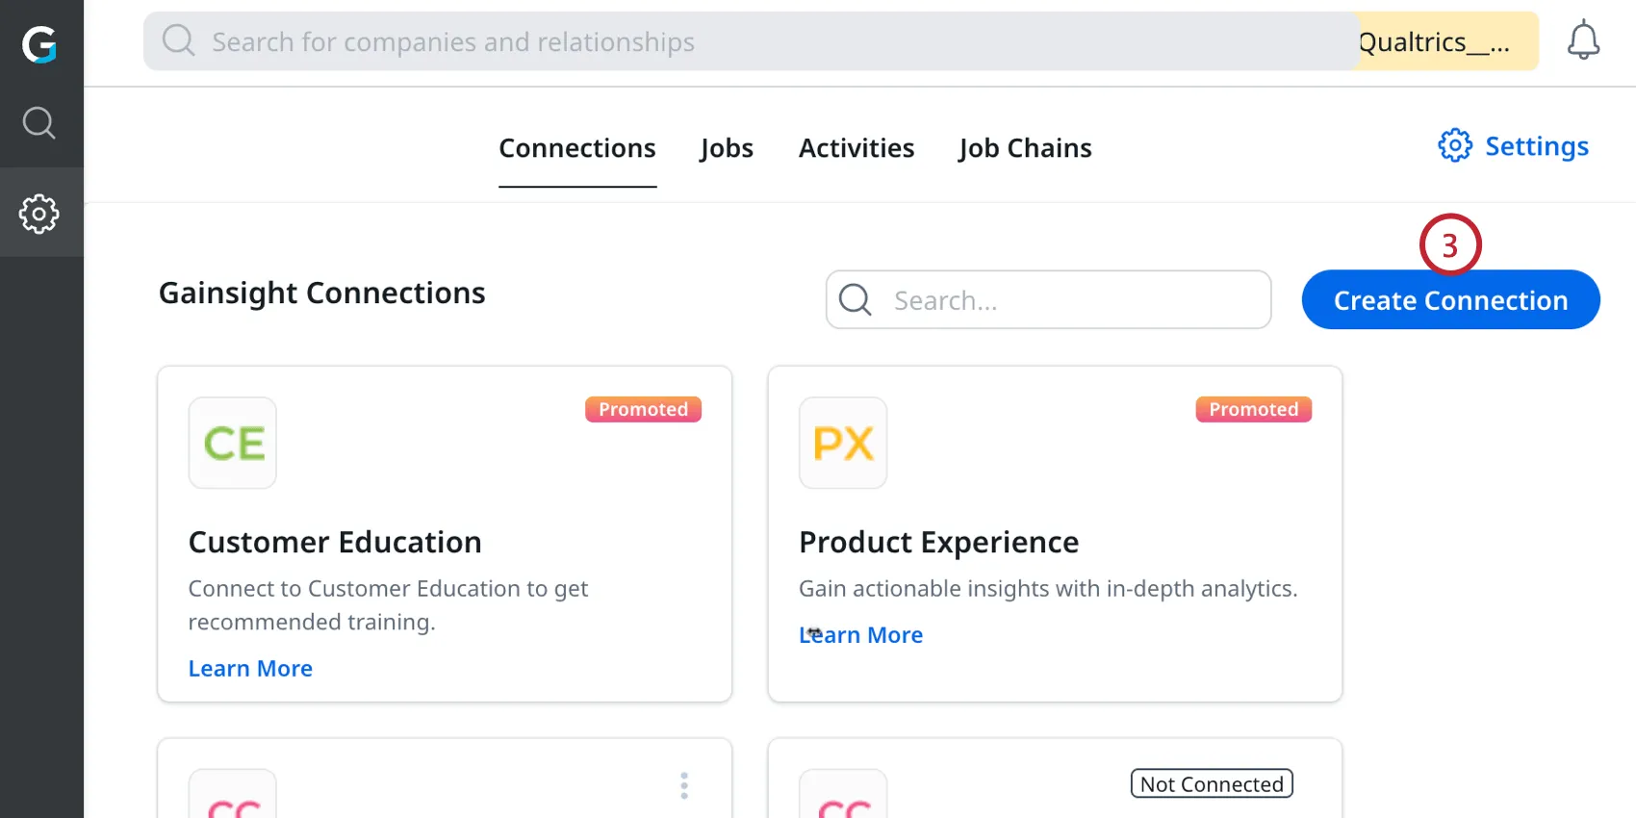Open notifications via the bell icon
Image resolution: width=1636 pixels, height=818 pixels.
1583,40
